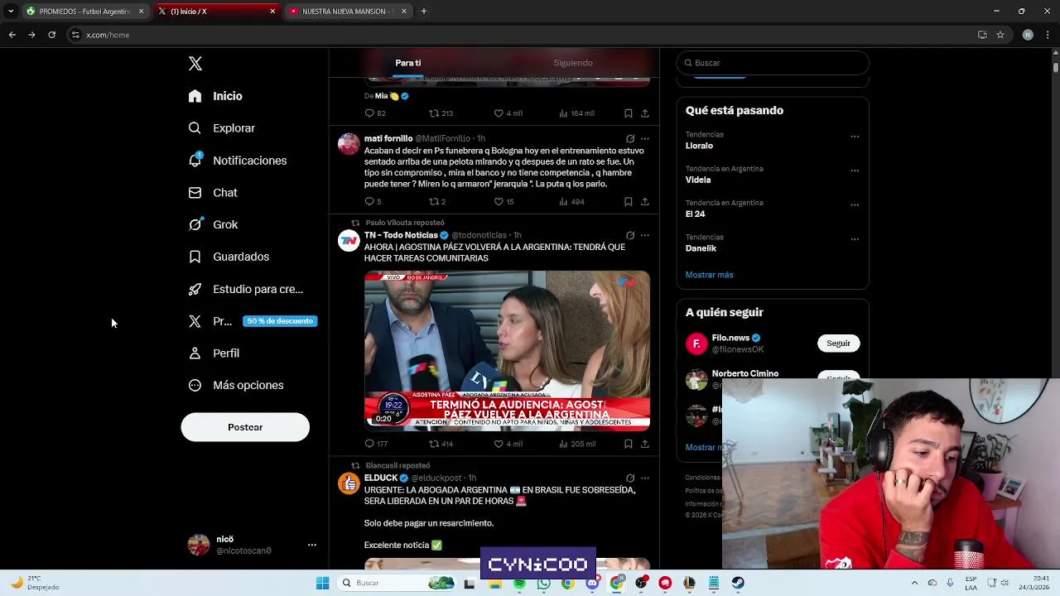
Task: Open Grok action on ELDUCK post
Action: 630,478
